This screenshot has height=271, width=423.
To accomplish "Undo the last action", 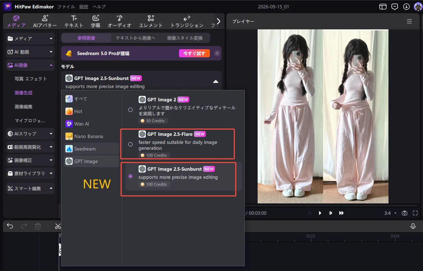I will (10, 226).
